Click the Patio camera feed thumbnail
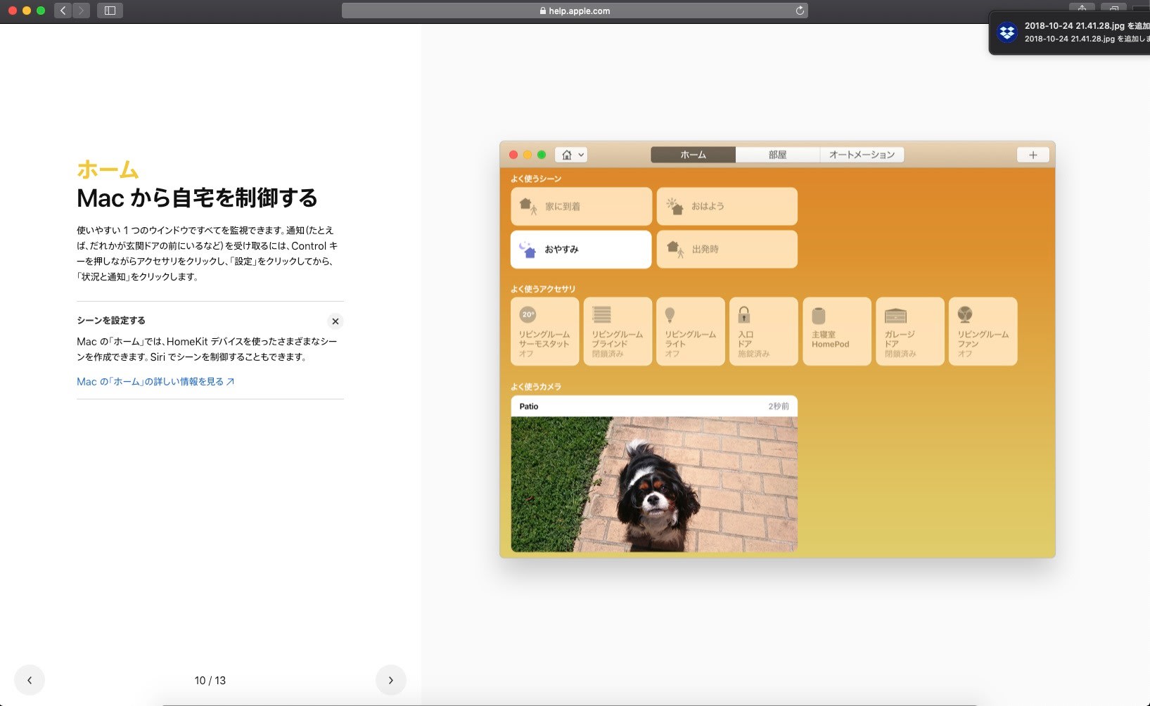 (653, 483)
